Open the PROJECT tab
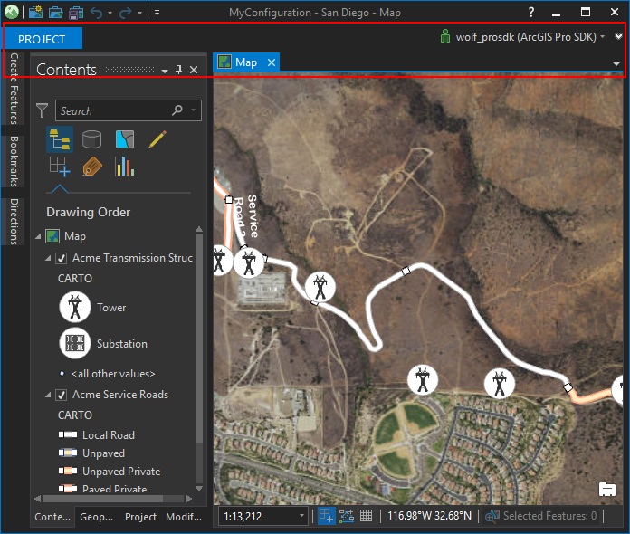630x534 pixels. (42, 39)
